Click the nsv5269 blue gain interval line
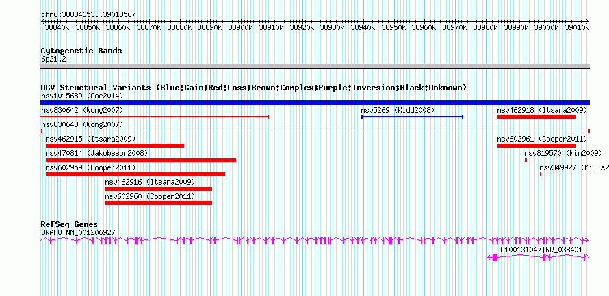 [412, 117]
